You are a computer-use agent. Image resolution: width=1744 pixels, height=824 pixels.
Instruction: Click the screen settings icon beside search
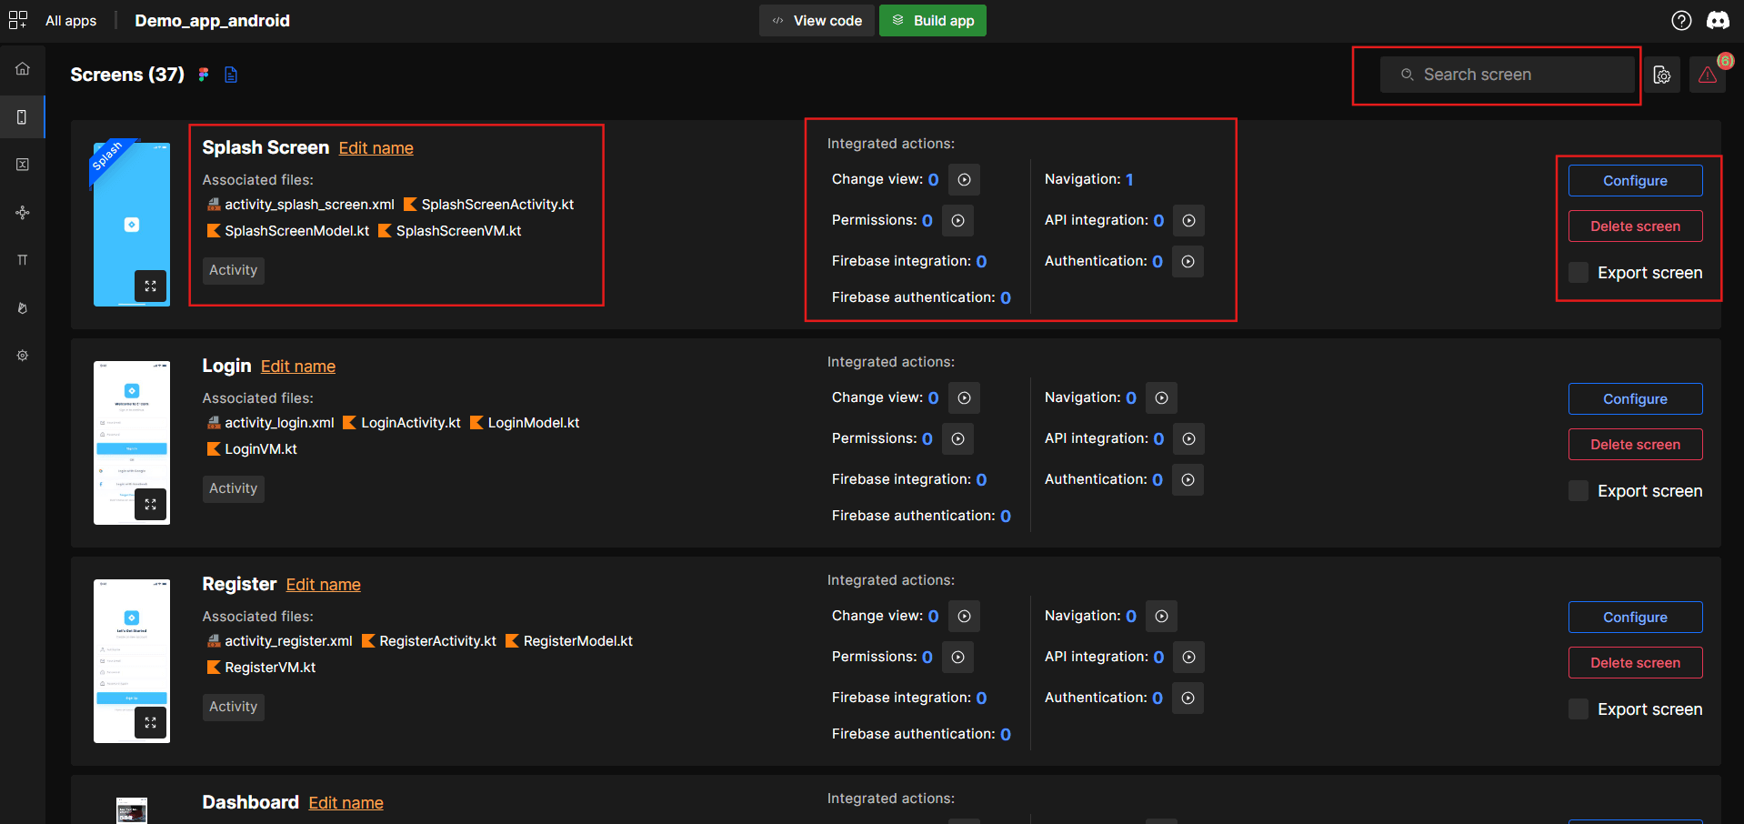point(1662,75)
